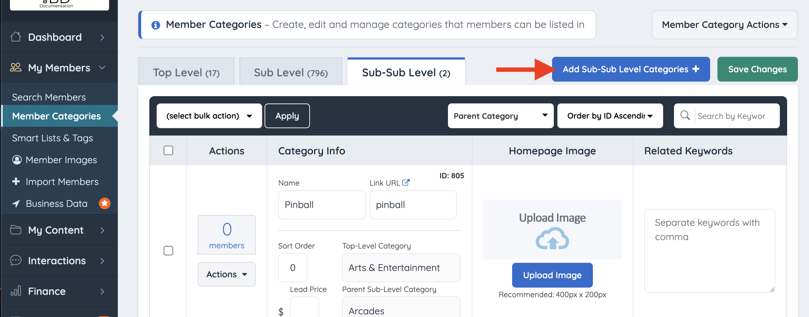
Task: Switch to the Sub Level tab
Action: click(290, 73)
